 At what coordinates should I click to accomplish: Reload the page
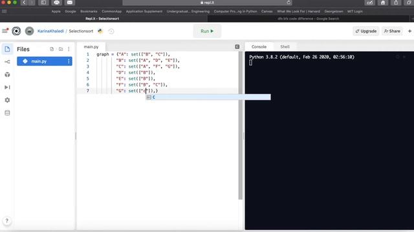[289, 3]
